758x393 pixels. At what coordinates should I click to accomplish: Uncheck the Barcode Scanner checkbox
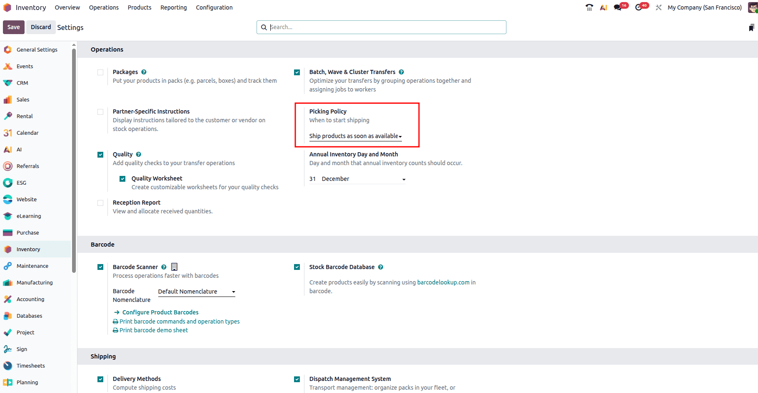point(100,267)
